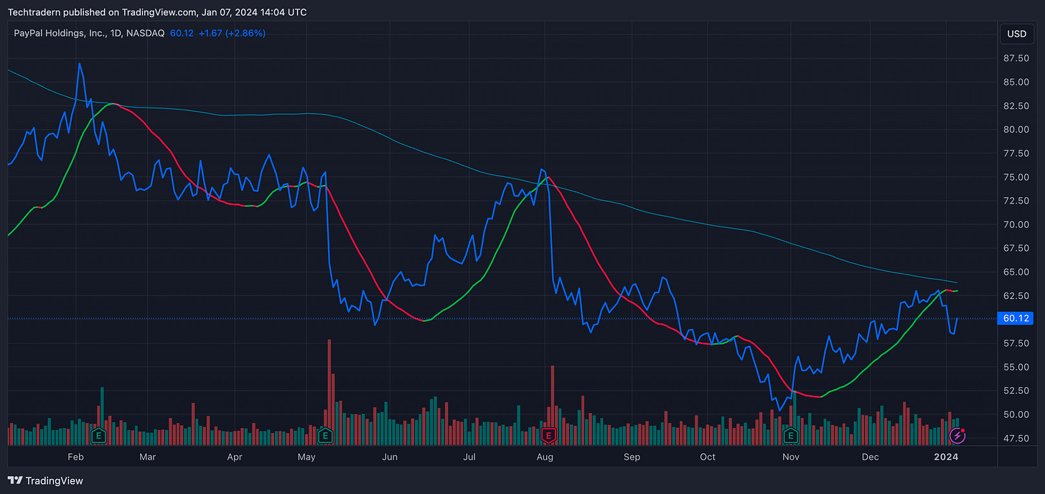The height and width of the screenshot is (494, 1045).
Task: Click the green earnings E marker for February
Action: pos(98,435)
